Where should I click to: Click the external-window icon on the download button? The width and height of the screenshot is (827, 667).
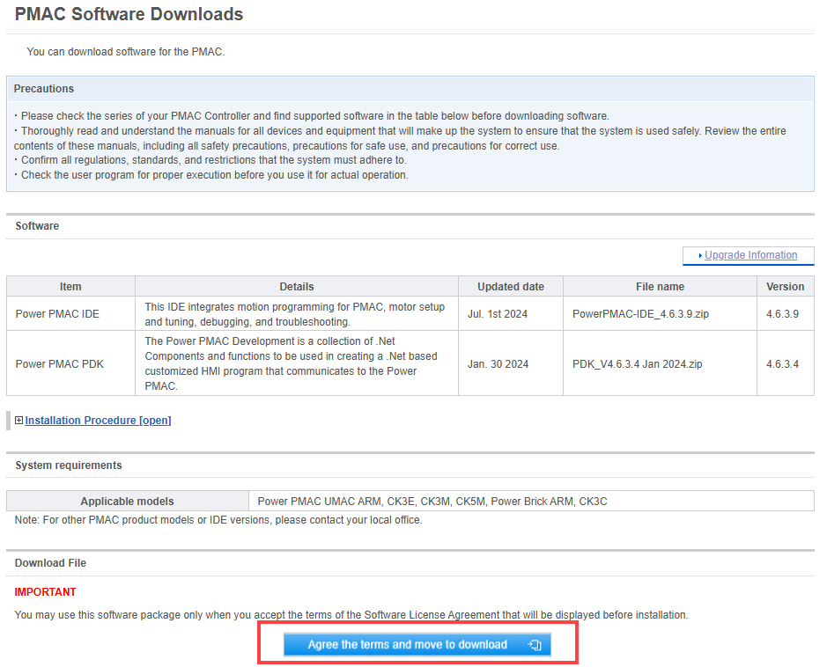tap(535, 645)
